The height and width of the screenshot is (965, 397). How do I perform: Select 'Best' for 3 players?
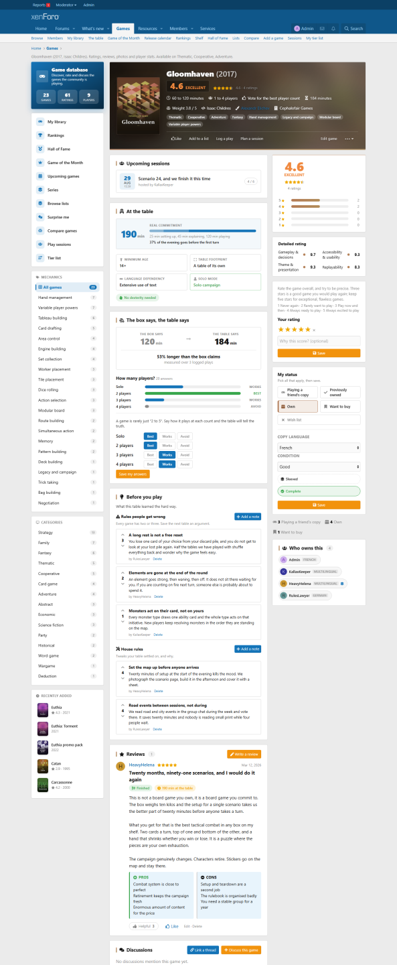coord(151,454)
